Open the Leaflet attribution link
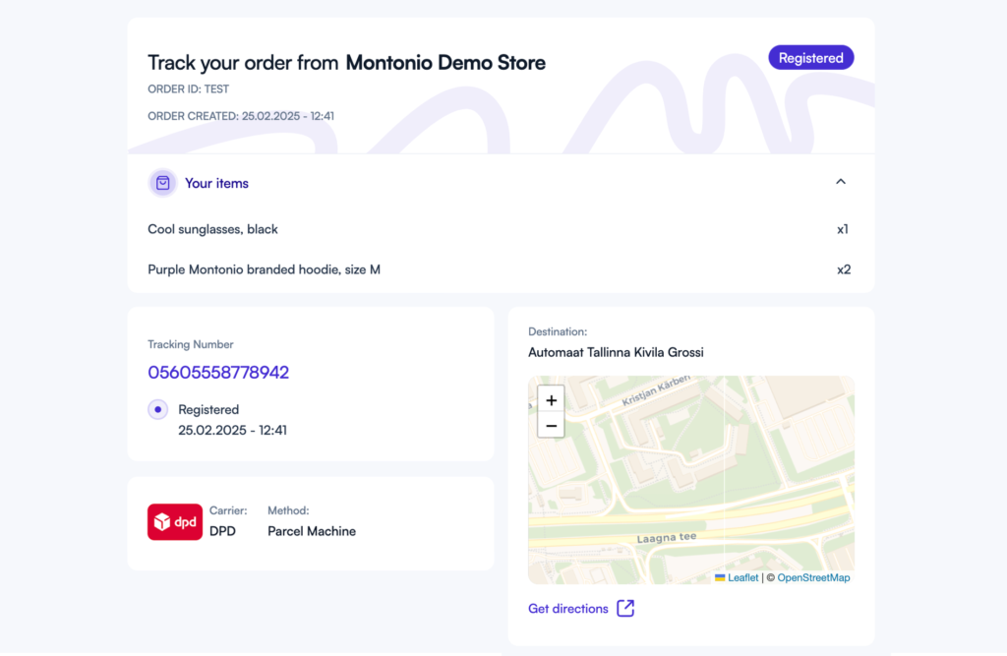The image size is (1007, 656). point(743,577)
